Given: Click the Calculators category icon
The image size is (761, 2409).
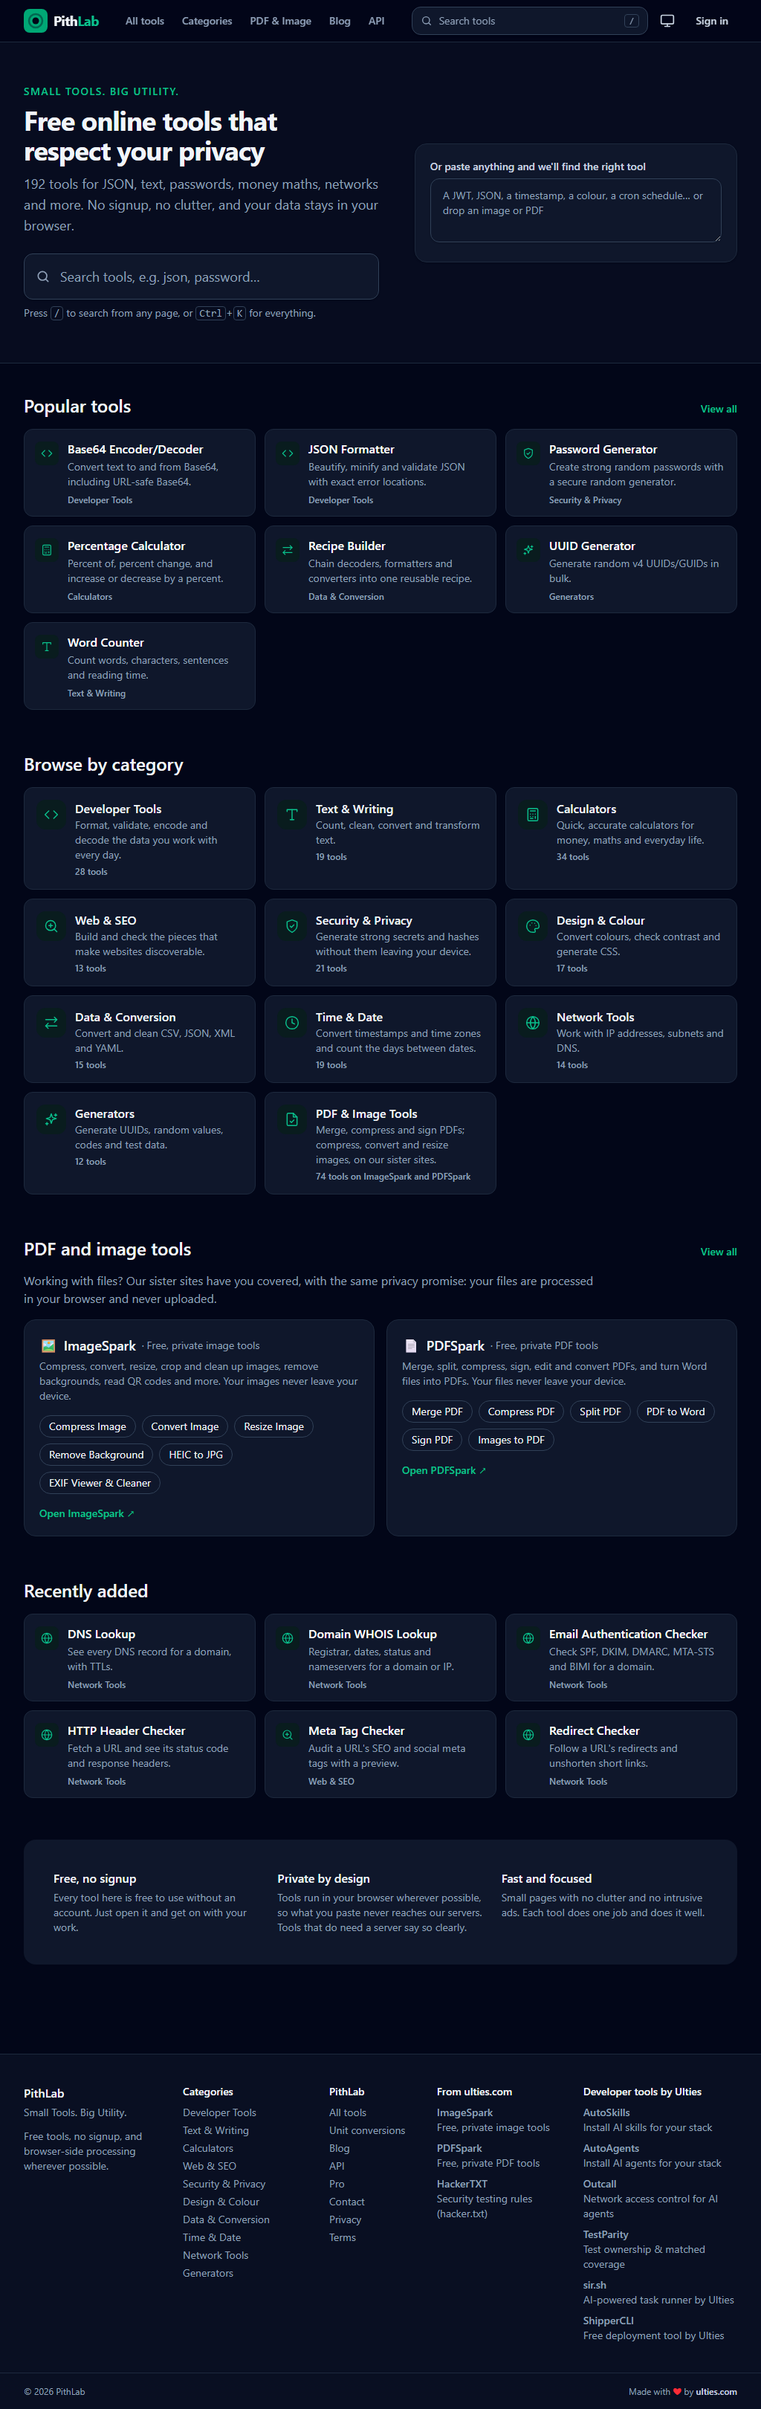Looking at the screenshot, I should click(533, 815).
